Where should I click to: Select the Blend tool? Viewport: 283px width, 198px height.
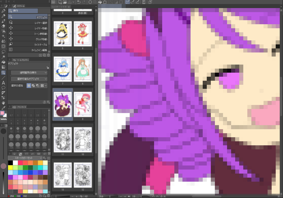click(x=4, y=41)
